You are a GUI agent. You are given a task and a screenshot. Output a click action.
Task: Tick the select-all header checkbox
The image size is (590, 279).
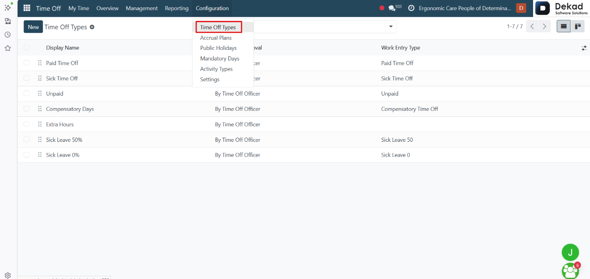click(26, 48)
